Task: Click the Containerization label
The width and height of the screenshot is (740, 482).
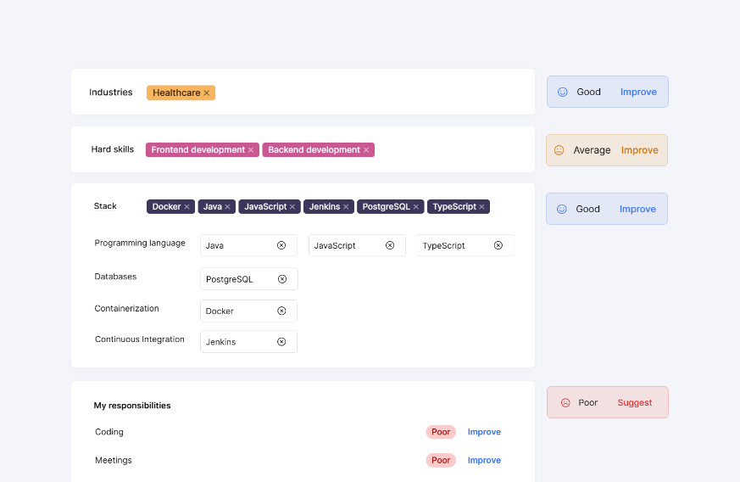Action: [x=126, y=309]
